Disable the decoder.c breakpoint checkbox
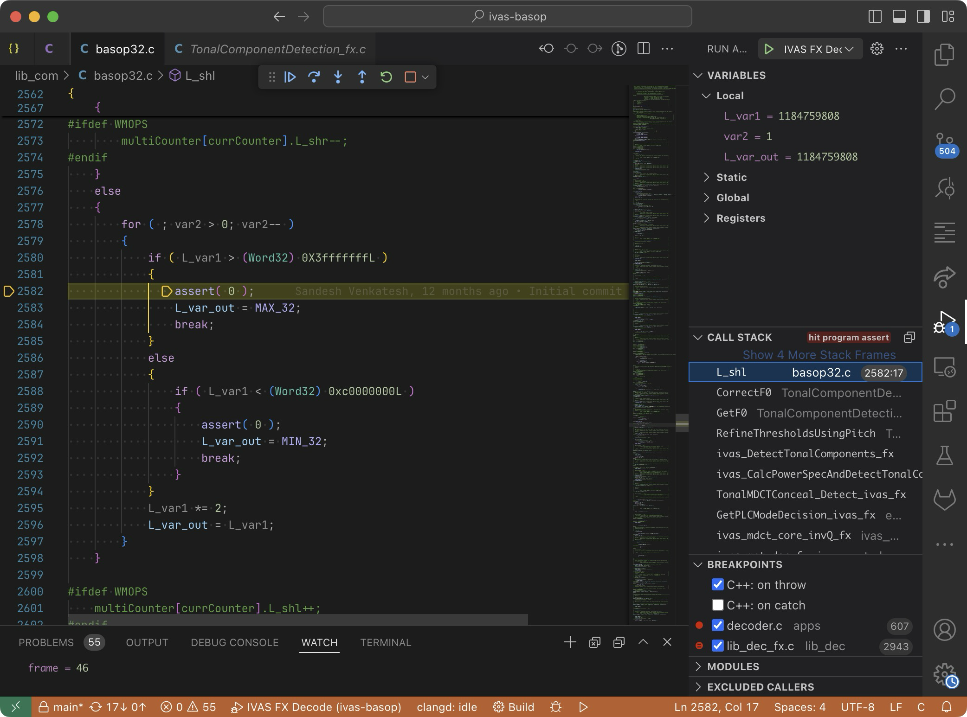 (717, 625)
